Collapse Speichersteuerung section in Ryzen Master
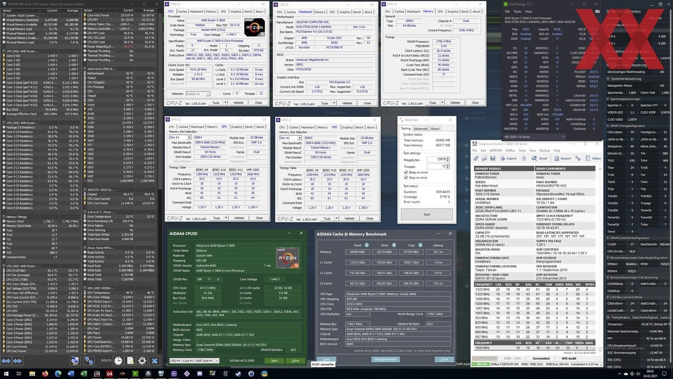Image resolution: width=673 pixels, height=379 pixels. point(608,78)
